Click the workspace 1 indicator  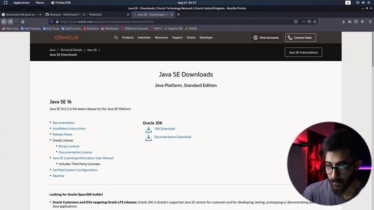pyautogui.click(x=348, y=2)
